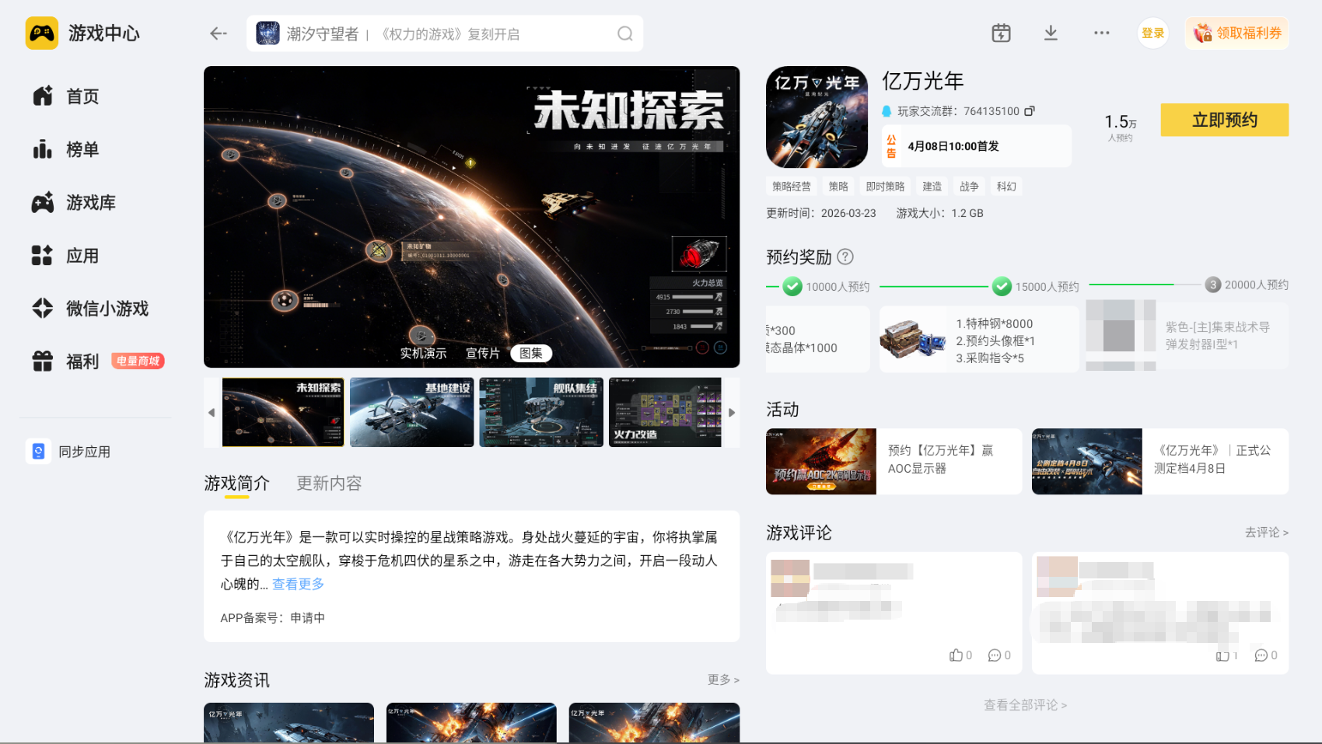Select the 图集 media tab
The height and width of the screenshot is (744, 1322).
(x=531, y=354)
